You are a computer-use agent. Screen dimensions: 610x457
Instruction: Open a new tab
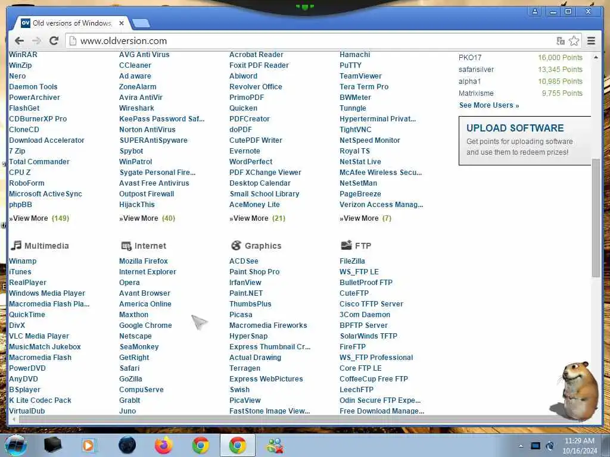pyautogui.click(x=141, y=24)
